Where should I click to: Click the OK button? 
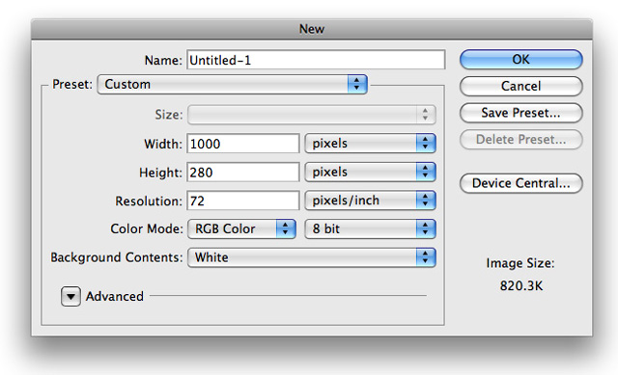520,60
